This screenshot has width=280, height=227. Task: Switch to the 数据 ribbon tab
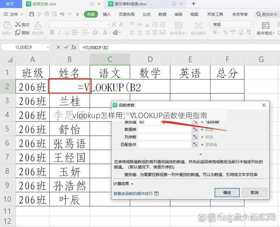tap(162, 14)
